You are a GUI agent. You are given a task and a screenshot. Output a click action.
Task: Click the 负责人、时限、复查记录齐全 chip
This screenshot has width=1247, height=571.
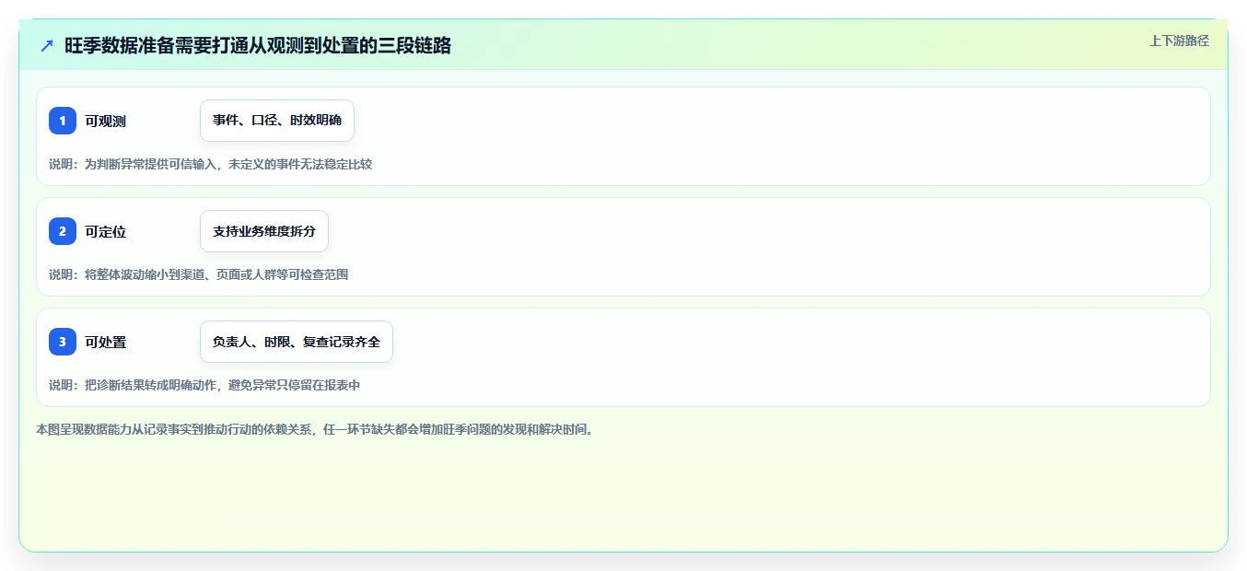297,342
